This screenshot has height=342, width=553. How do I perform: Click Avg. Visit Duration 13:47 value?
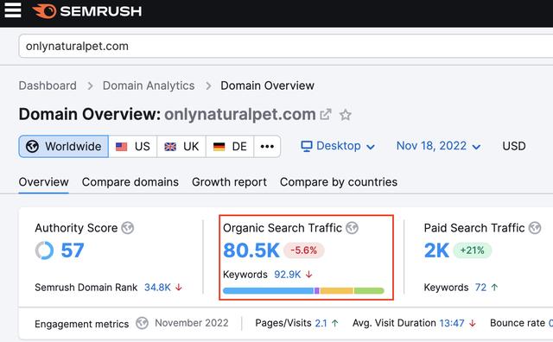click(x=452, y=323)
